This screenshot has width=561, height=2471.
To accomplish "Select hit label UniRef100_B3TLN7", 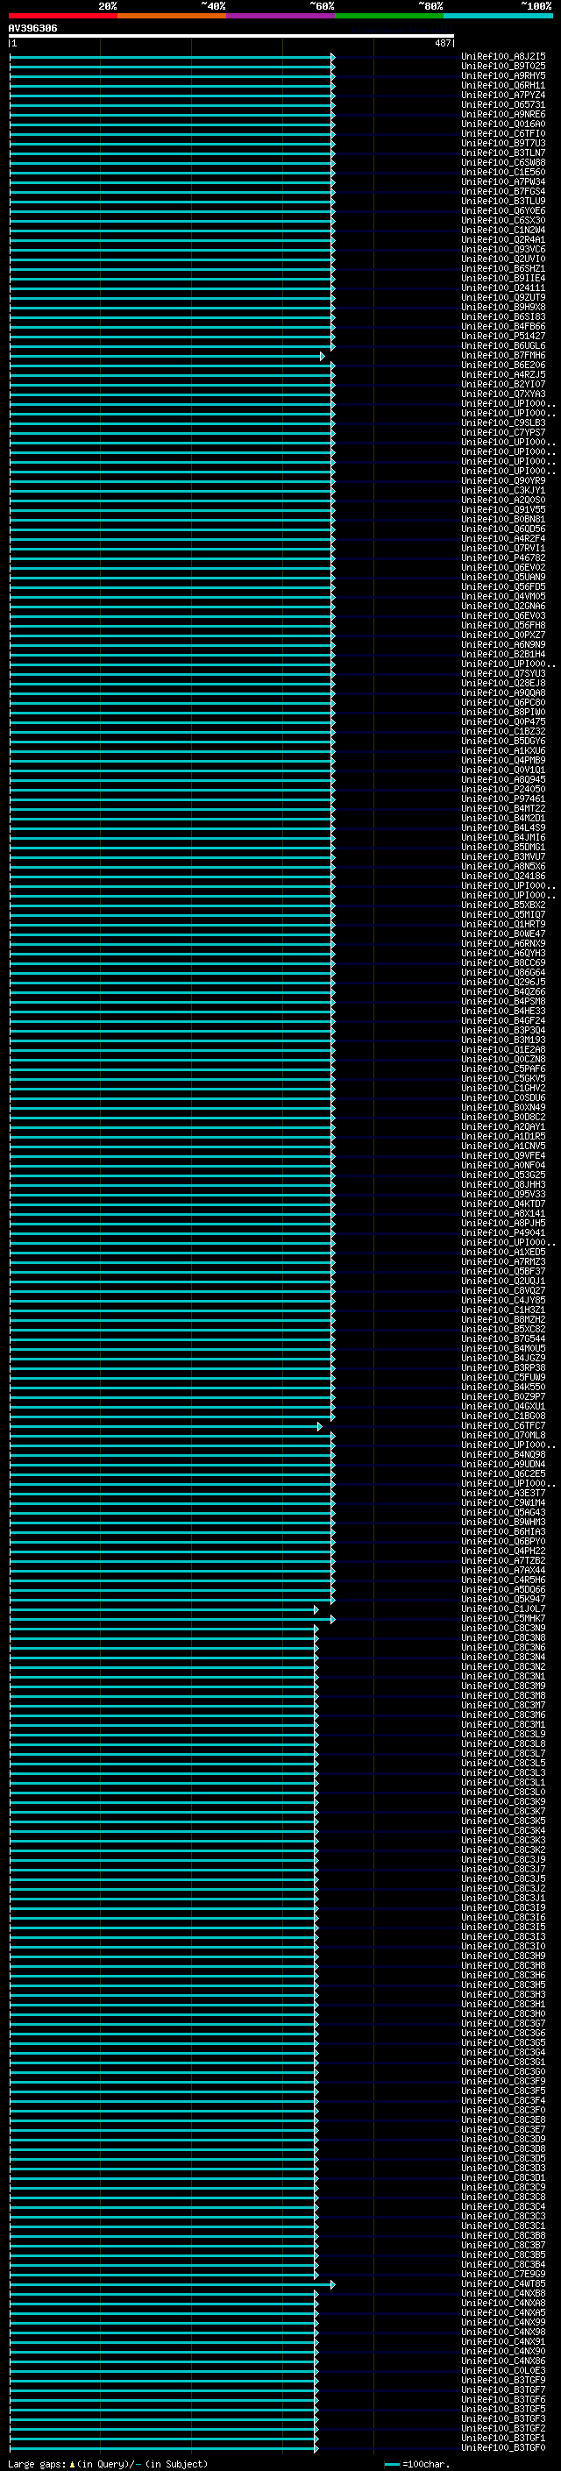I will point(503,153).
